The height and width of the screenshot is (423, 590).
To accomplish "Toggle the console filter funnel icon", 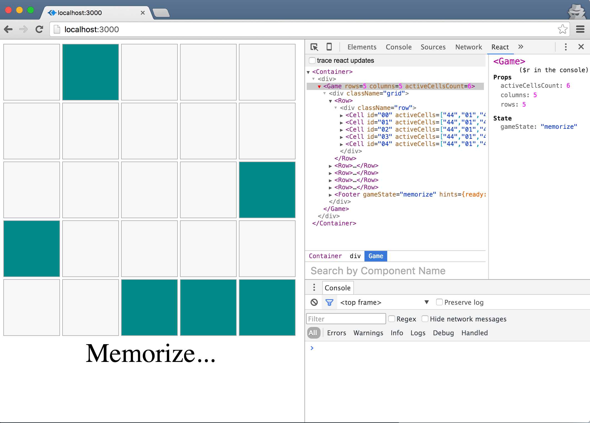I will tap(329, 302).
